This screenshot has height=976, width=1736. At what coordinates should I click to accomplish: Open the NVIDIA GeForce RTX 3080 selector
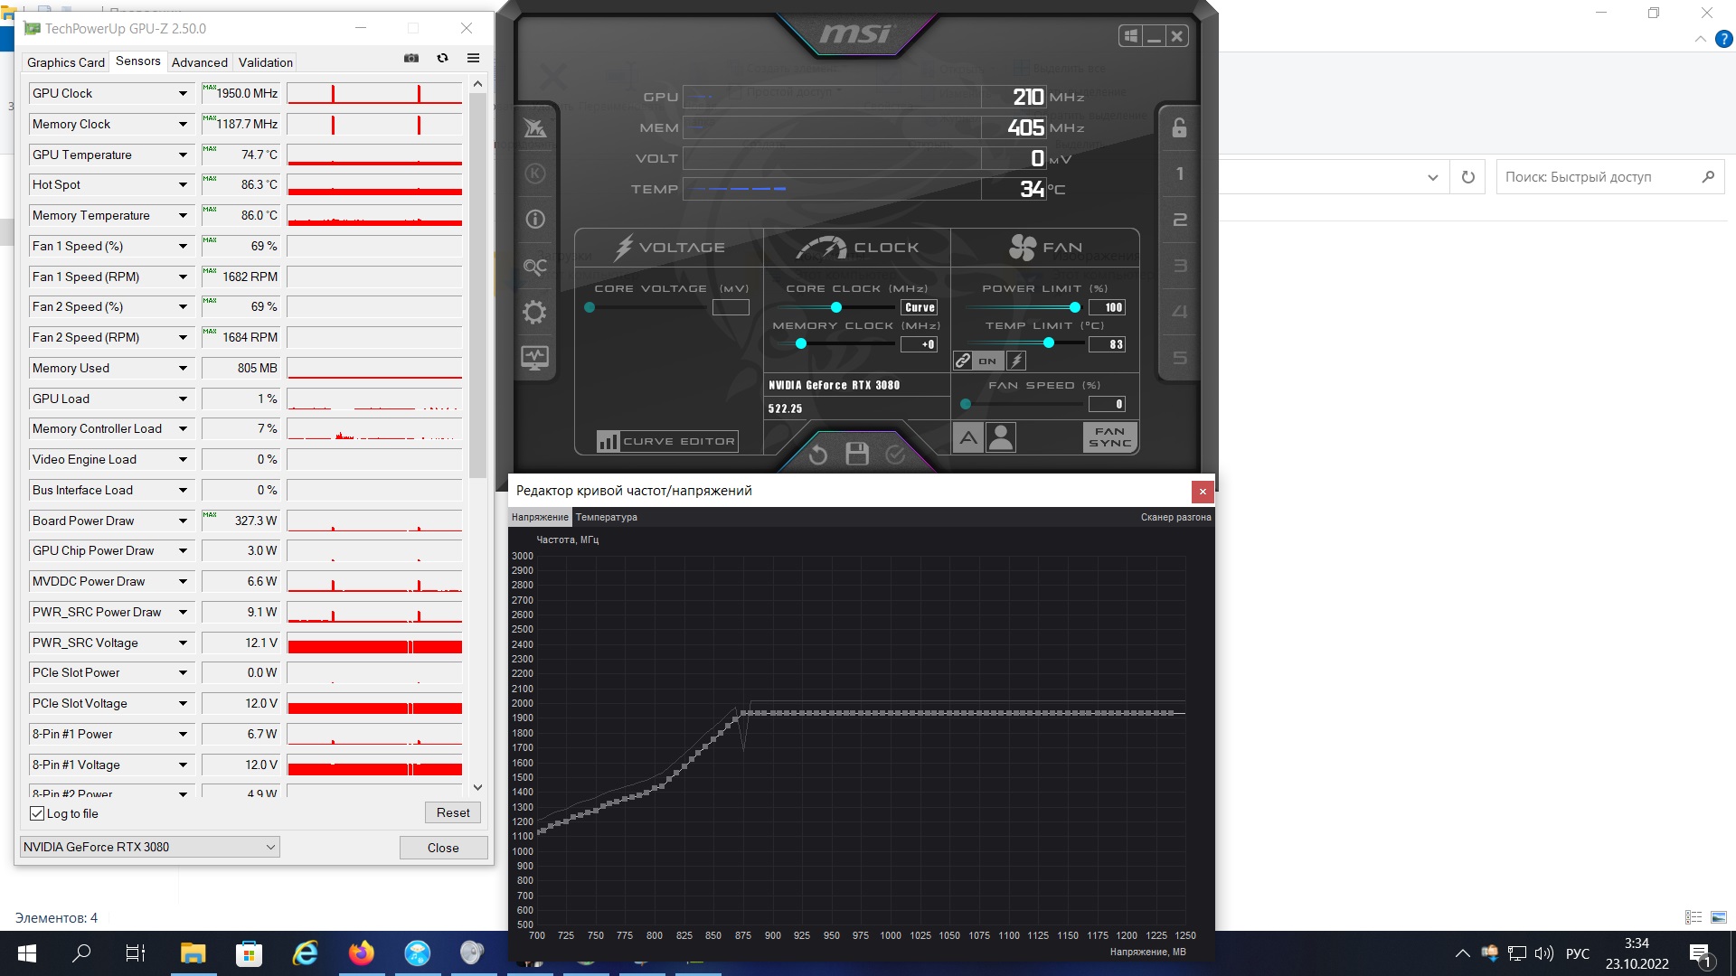point(150,847)
